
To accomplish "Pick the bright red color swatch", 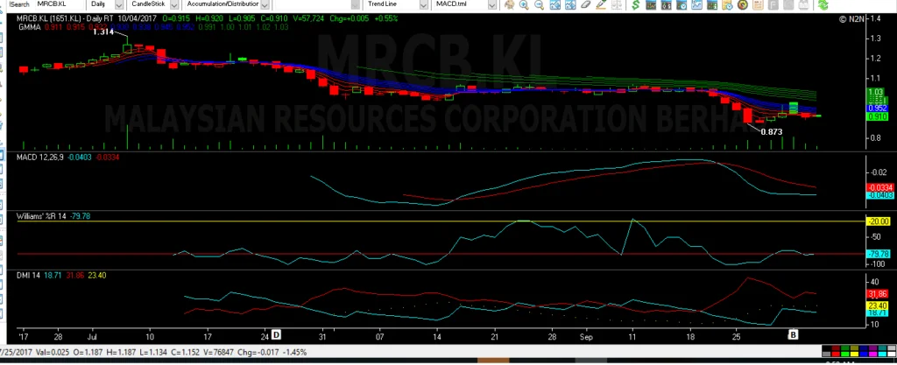I will click(x=836, y=354).
